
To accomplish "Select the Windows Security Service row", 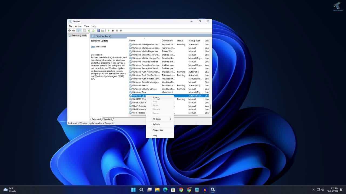I will (169, 89).
